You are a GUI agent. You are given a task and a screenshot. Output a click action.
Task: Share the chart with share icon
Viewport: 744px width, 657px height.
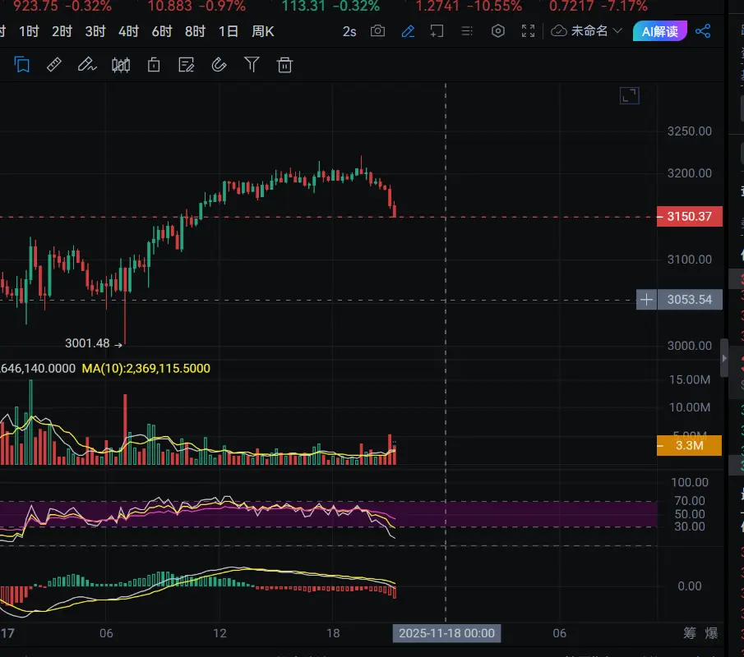pyautogui.click(x=703, y=31)
